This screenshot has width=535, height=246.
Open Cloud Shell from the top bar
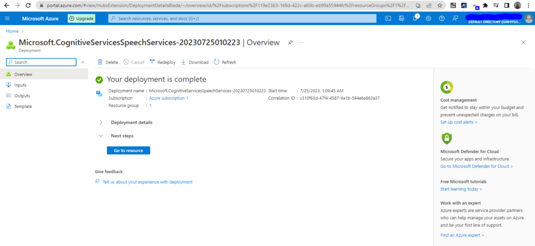(388, 19)
